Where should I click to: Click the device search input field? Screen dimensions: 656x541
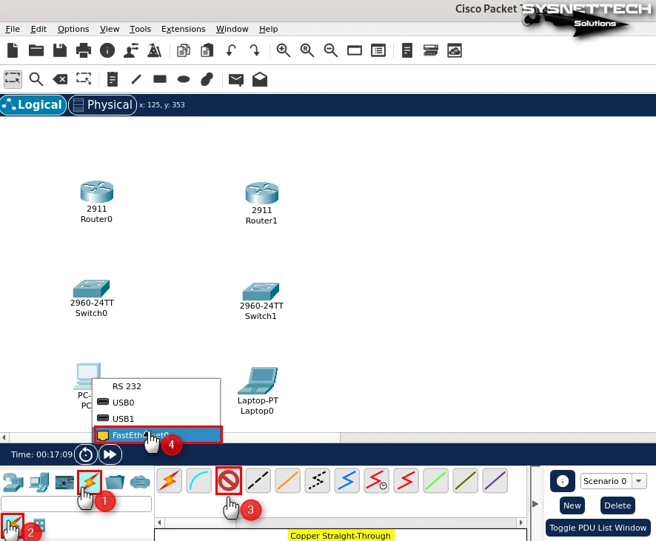[76, 504]
